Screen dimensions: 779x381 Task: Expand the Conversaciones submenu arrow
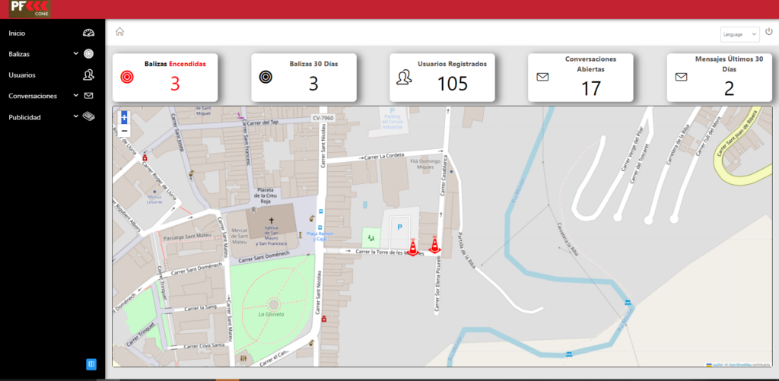75,96
